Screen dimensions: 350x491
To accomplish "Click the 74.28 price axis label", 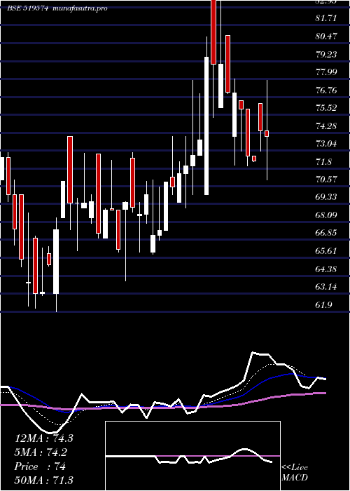I will [326, 126].
